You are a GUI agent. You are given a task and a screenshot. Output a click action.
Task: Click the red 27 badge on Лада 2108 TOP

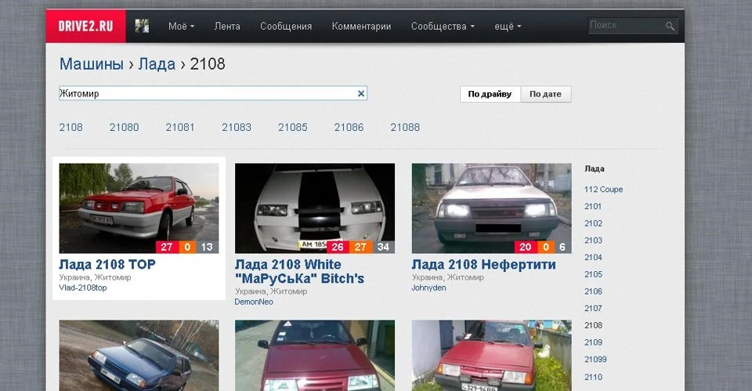167,247
